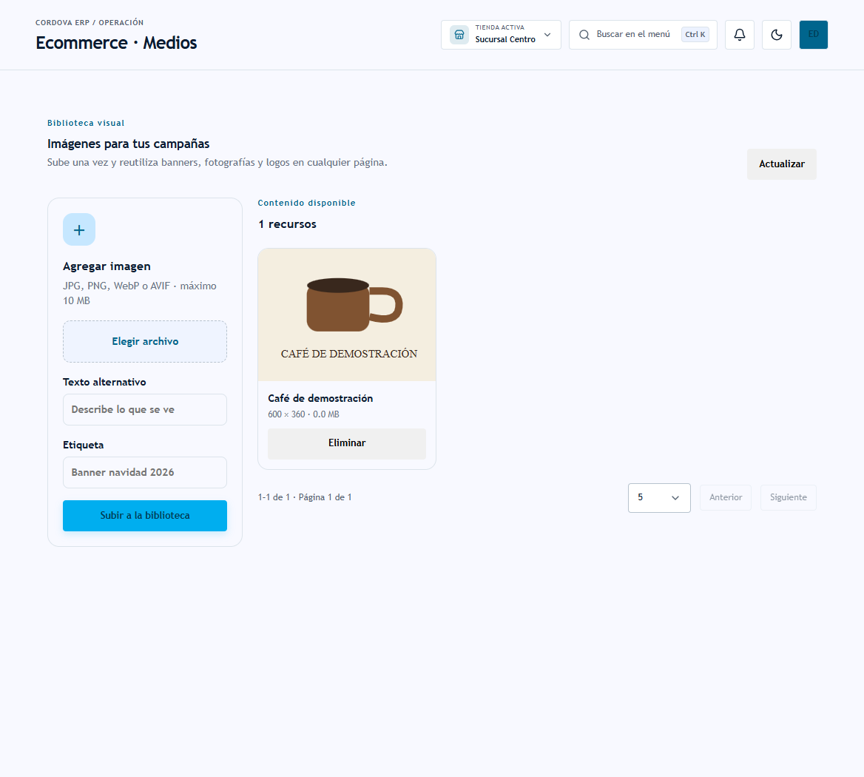The width and height of the screenshot is (864, 777).
Task: Focus the Etiqueta input field
Action: click(145, 472)
